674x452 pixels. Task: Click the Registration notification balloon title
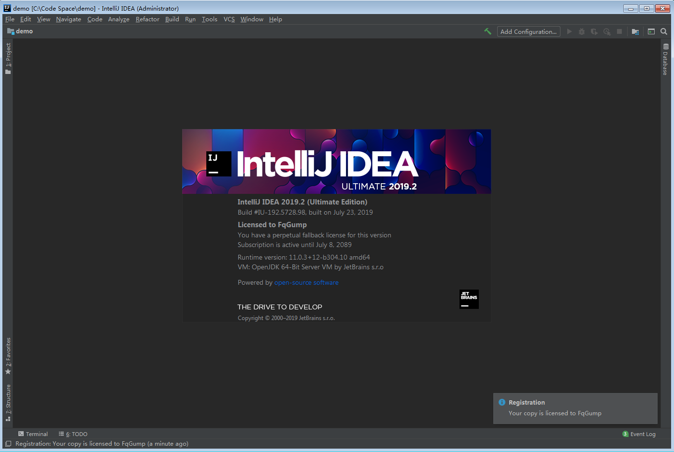[x=527, y=402]
